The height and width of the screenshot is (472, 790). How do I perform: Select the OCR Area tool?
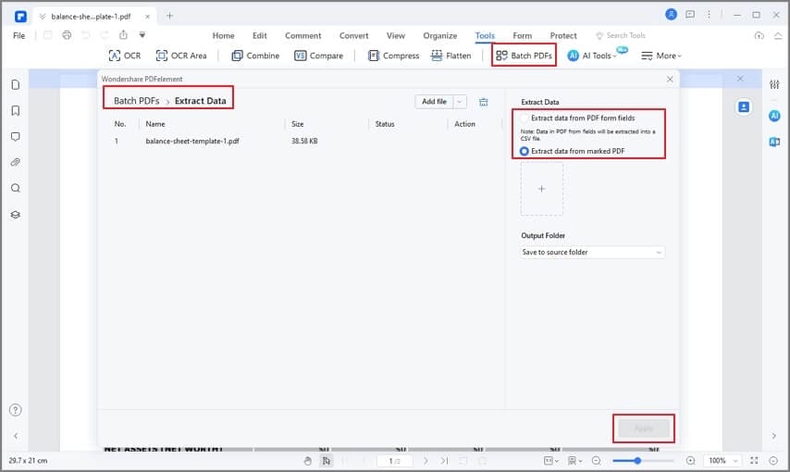click(x=181, y=56)
